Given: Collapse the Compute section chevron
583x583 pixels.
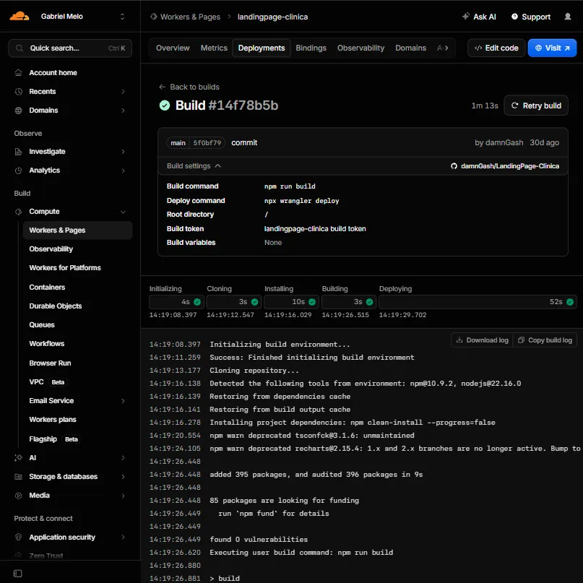Looking at the screenshot, I should coord(123,212).
